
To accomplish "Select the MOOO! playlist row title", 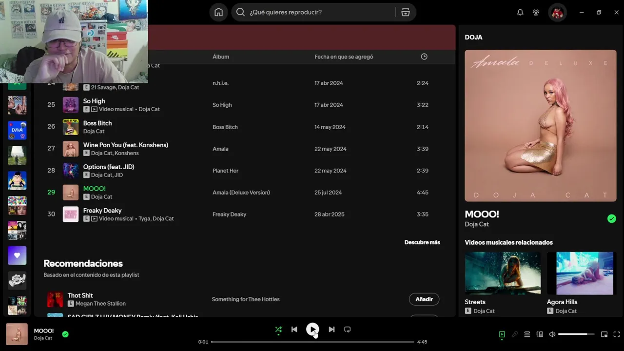I will 95,189.
